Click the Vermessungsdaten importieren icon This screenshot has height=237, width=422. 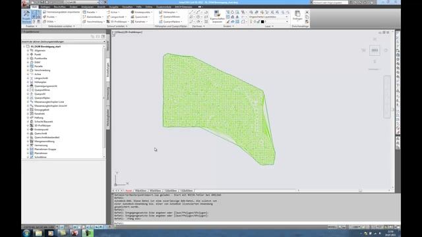click(x=44, y=12)
